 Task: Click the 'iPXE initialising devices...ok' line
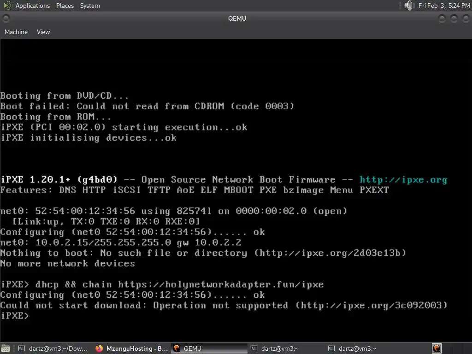[x=88, y=138]
